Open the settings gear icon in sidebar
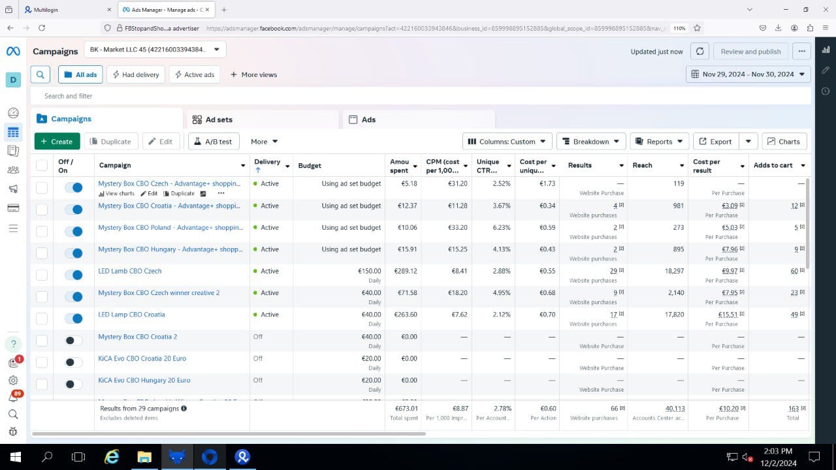This screenshot has height=470, width=836. point(13,380)
